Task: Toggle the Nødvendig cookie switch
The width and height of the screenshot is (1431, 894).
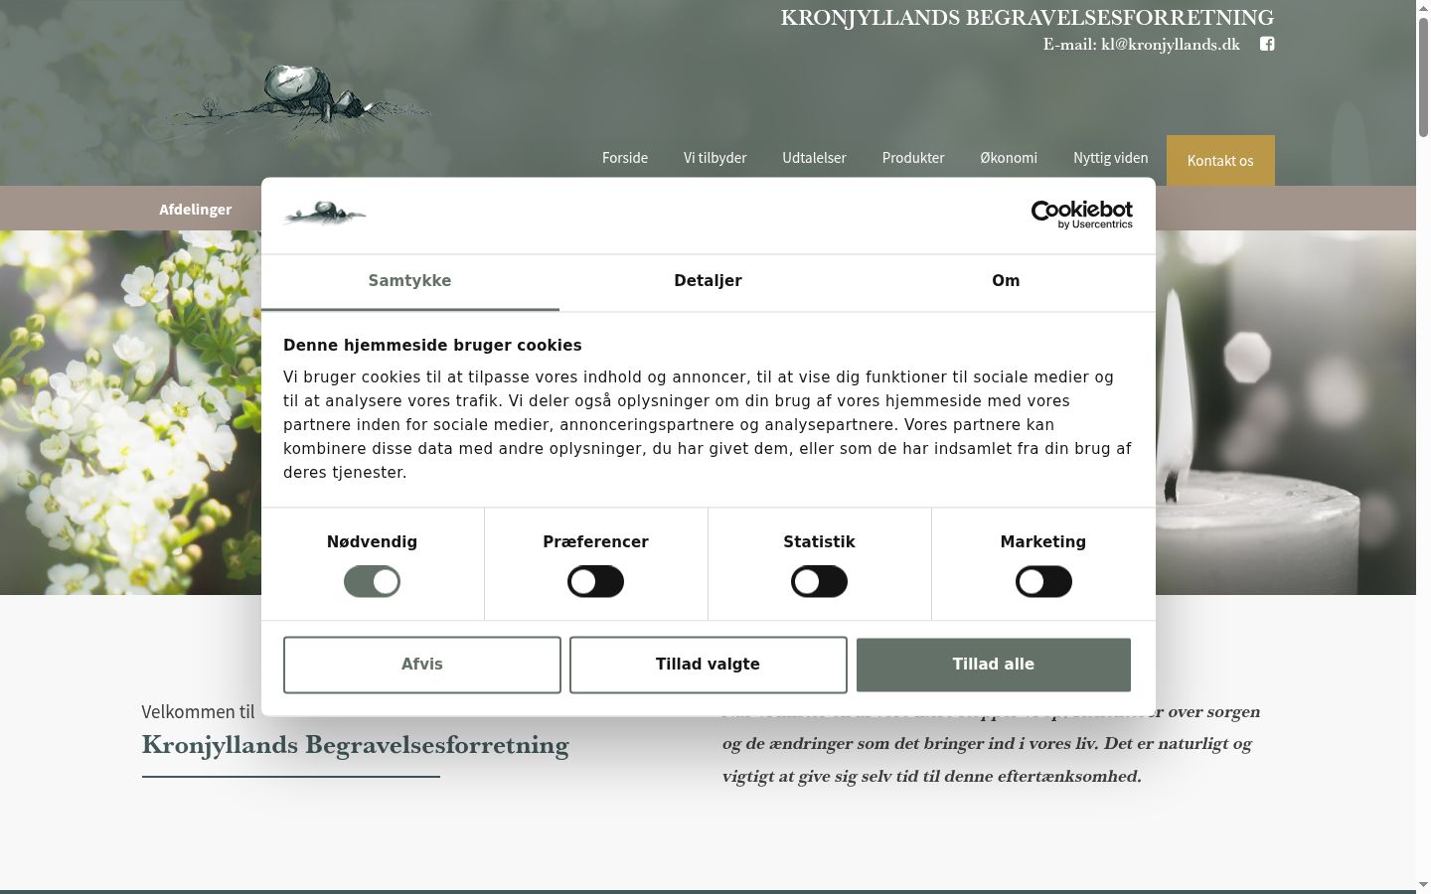Action: pos(372,581)
